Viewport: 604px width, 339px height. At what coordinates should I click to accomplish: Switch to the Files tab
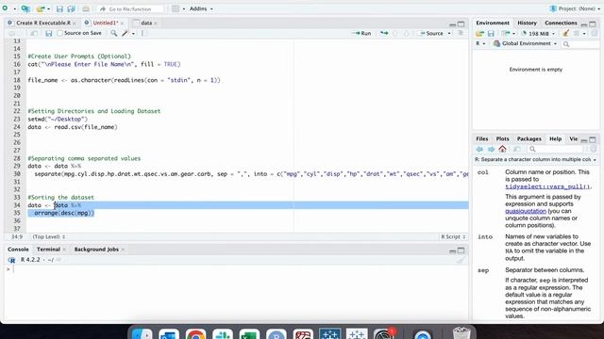482,138
